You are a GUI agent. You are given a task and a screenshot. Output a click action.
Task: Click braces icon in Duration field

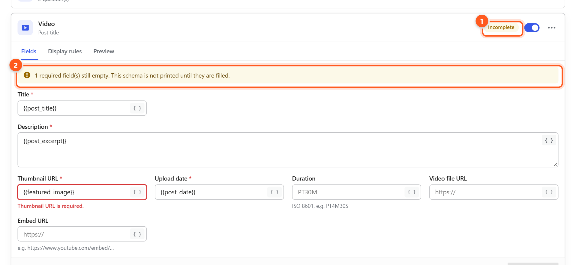coord(412,192)
